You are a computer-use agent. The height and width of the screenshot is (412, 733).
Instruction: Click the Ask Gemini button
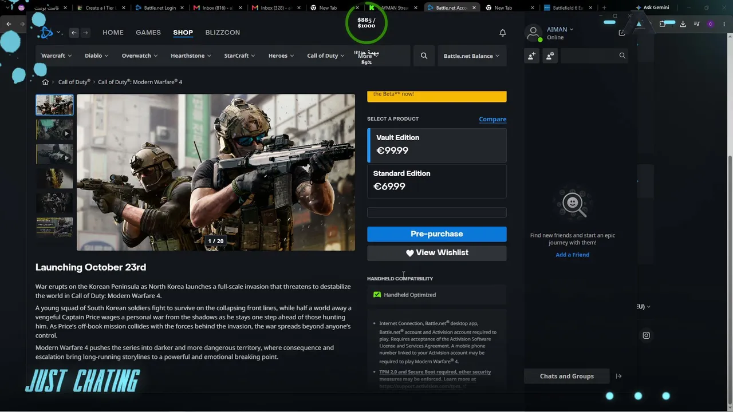tap(652, 7)
